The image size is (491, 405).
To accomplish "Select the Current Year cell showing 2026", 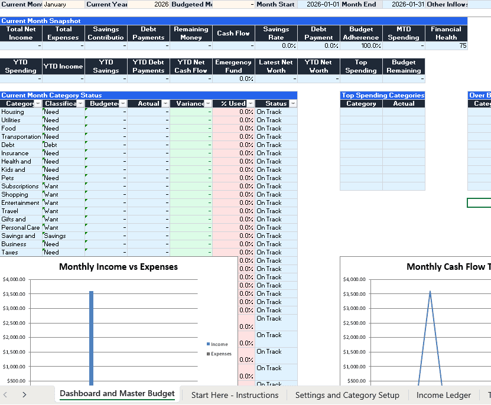I will [x=148, y=4].
